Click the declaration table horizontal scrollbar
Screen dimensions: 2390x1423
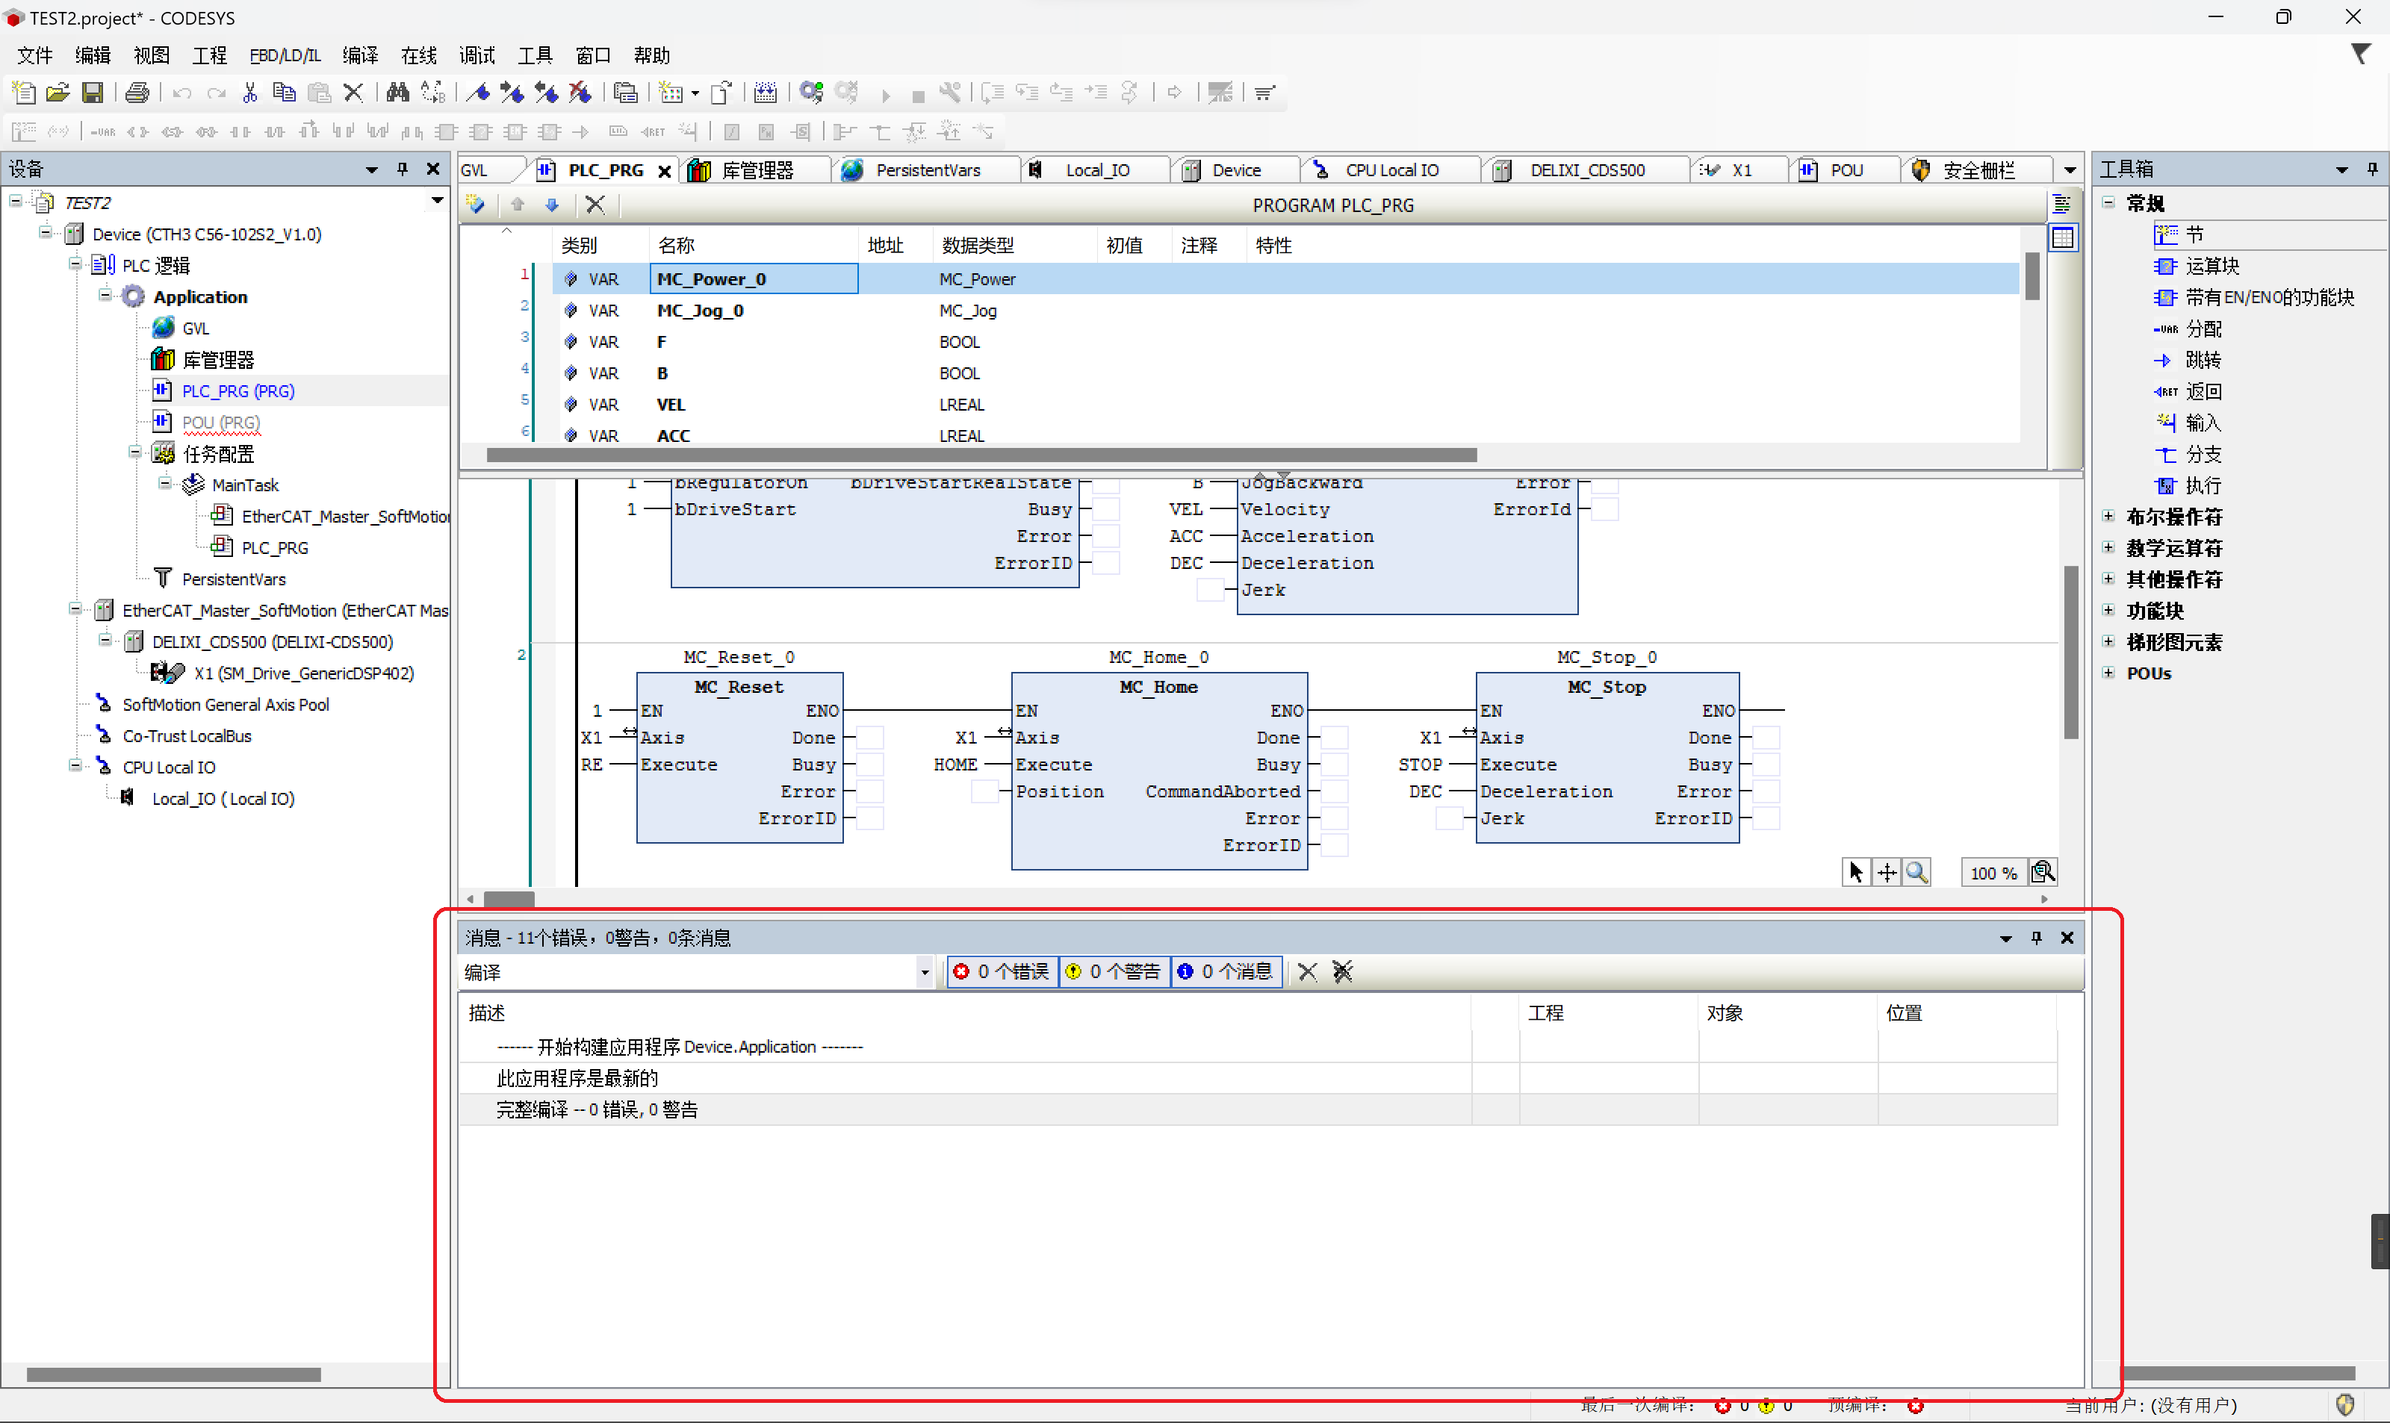tap(981, 455)
